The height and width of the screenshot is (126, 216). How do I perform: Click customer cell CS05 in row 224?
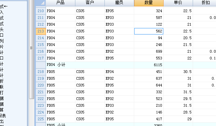90,112
